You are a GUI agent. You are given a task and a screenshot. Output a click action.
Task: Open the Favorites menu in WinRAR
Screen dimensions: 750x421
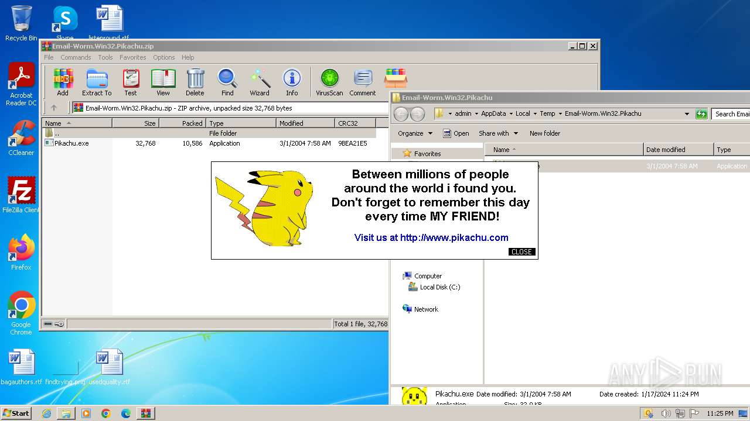click(133, 57)
